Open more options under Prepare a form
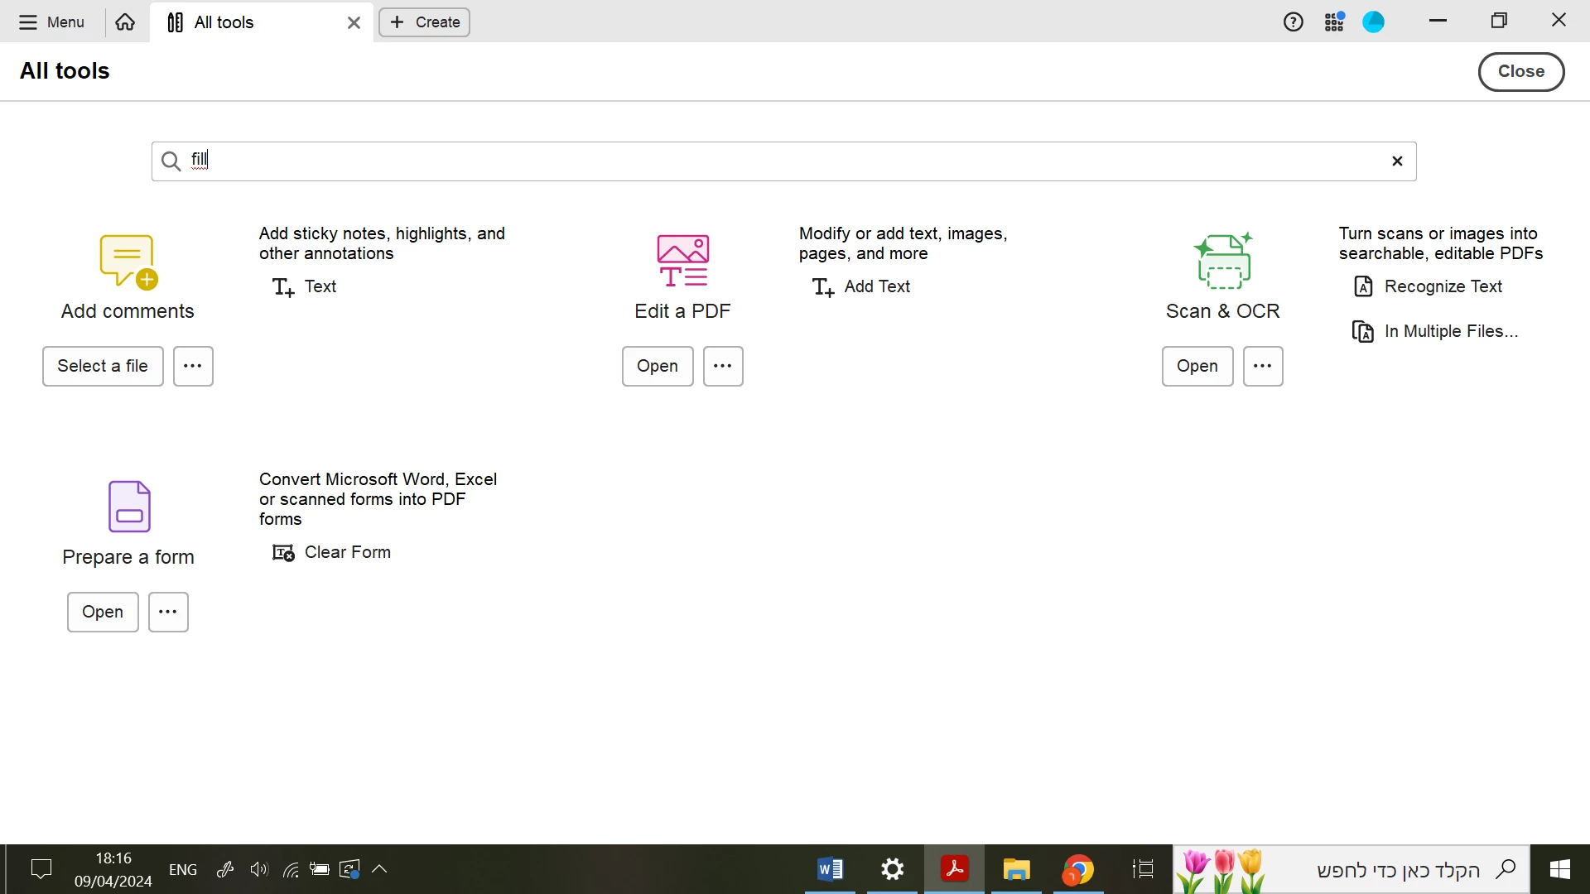The image size is (1590, 894). tap(169, 613)
